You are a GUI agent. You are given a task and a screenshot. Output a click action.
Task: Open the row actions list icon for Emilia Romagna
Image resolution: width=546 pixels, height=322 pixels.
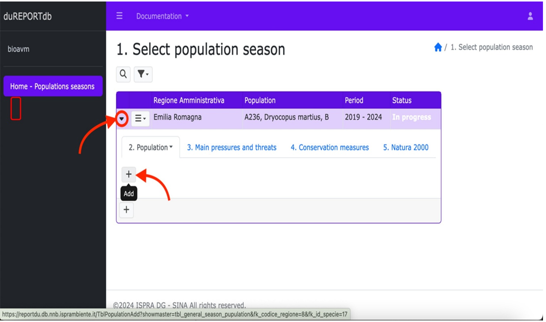click(x=139, y=119)
